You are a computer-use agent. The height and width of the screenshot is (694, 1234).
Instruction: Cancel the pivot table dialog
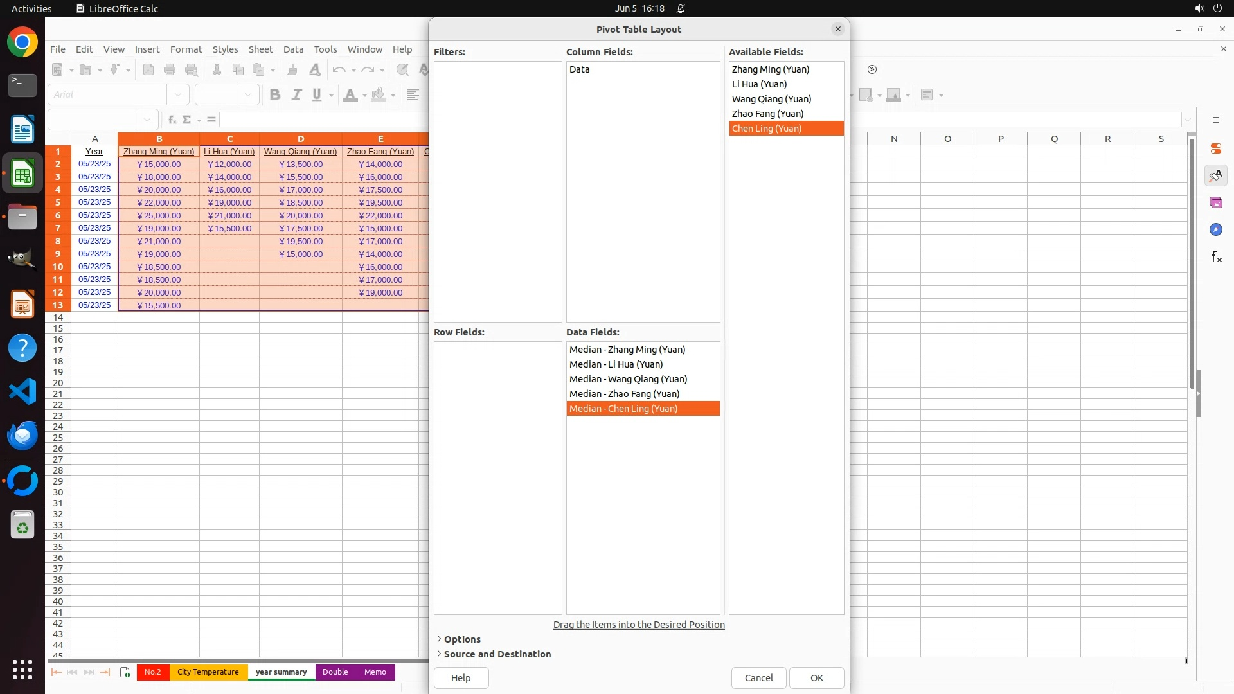(758, 677)
